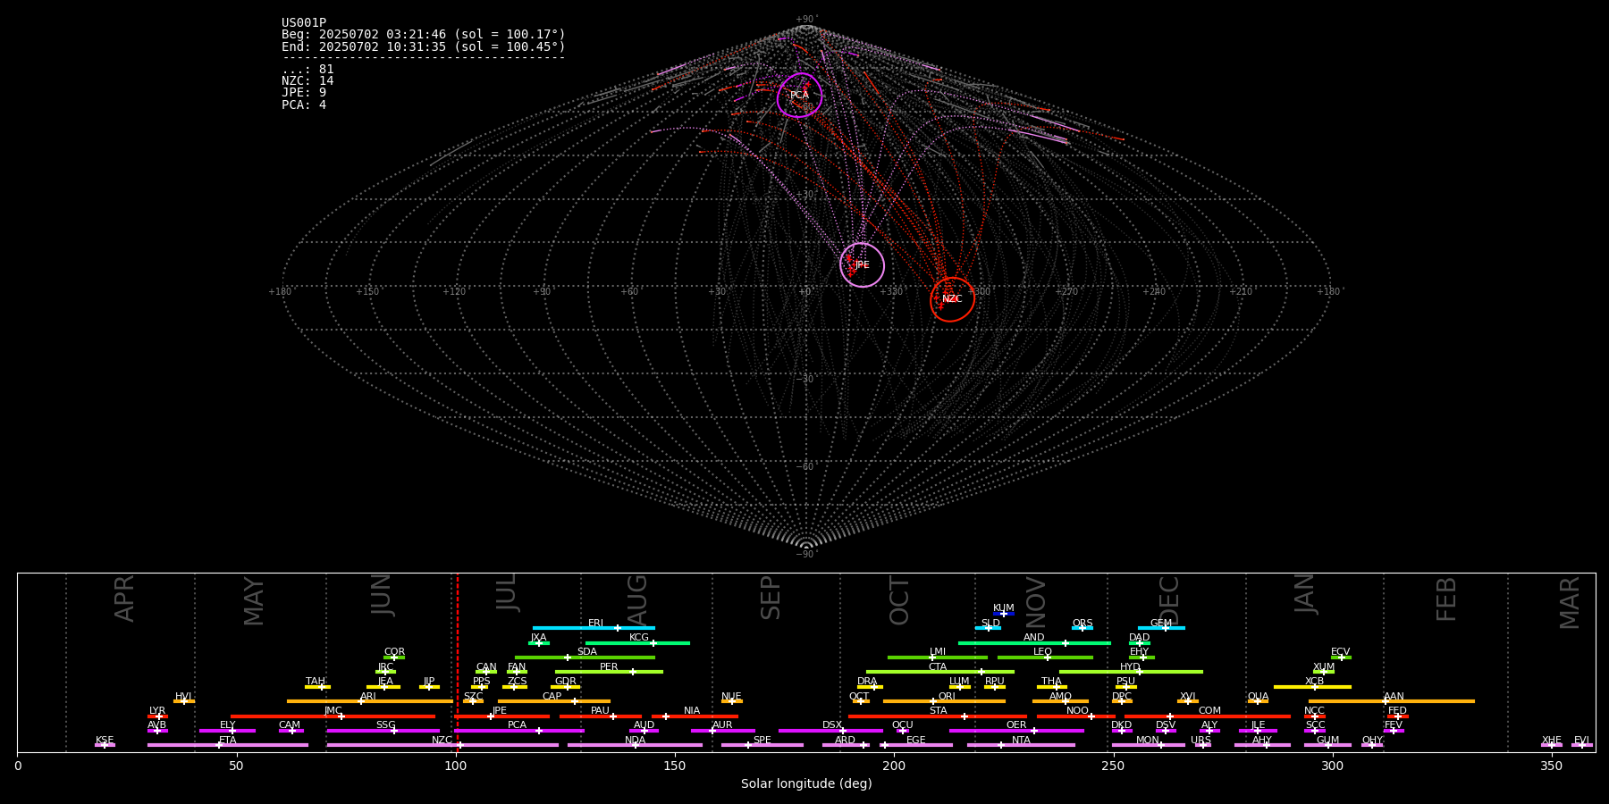Click the +90° label atop the sky map
This screenshot has width=1609, height=804.
pos(806,20)
